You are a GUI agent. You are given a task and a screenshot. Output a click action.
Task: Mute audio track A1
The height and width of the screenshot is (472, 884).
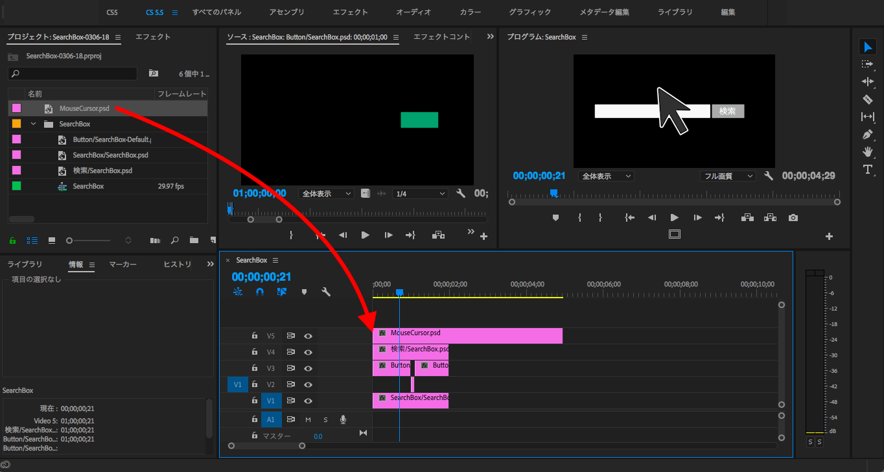point(308,419)
